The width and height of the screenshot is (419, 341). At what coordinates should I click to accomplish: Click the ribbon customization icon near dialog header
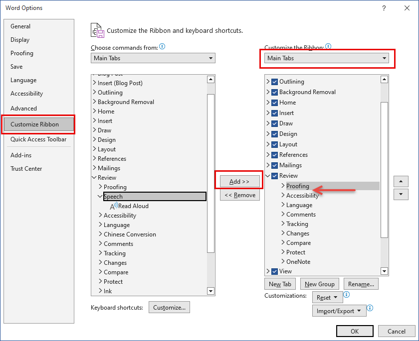click(97, 30)
